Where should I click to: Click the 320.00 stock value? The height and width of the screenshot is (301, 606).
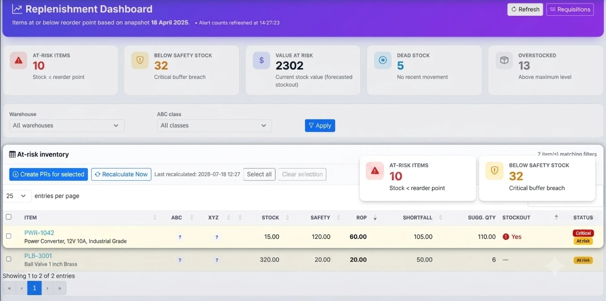(270, 259)
